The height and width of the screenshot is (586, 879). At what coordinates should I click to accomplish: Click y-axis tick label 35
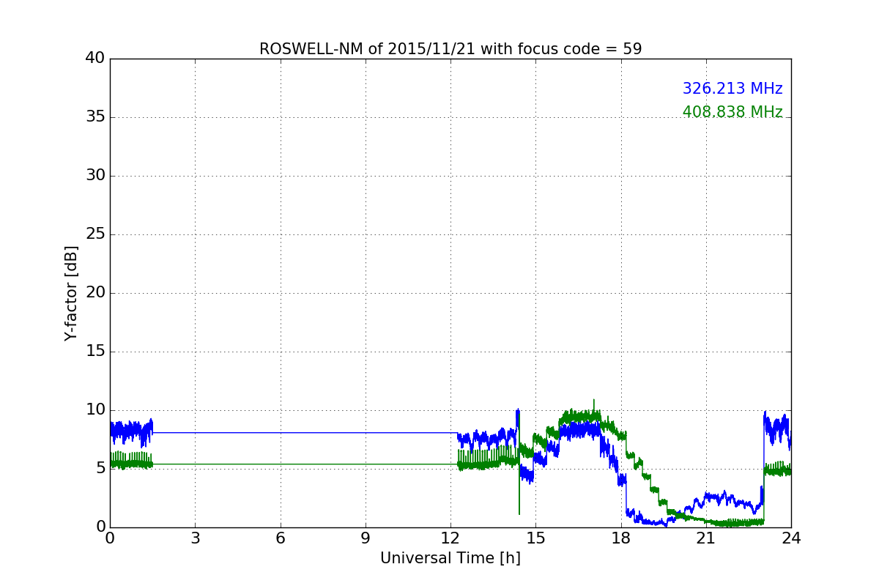(95, 117)
